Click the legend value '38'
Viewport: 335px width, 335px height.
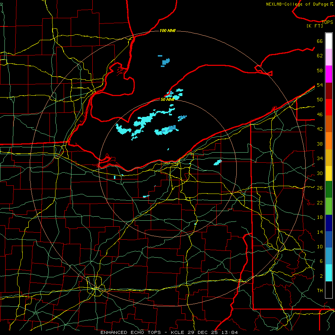320,144
